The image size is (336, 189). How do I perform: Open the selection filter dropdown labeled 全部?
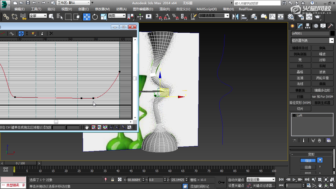[38, 16]
